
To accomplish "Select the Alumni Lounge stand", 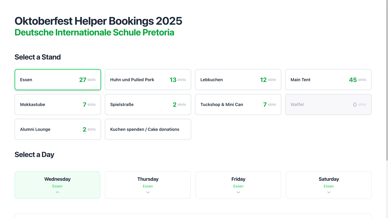I will 58,129.
